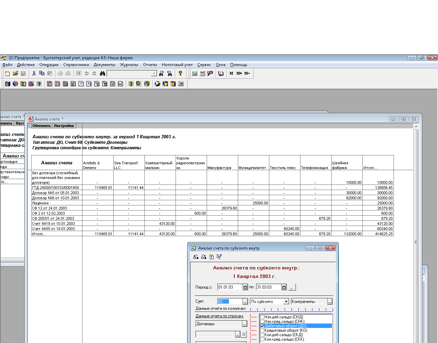The image size is (438, 343).
Task: Click the M memory button in the toolbar
Action: (231, 73)
